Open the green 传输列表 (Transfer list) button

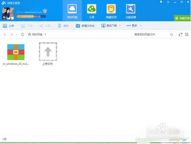[x=182, y=18]
